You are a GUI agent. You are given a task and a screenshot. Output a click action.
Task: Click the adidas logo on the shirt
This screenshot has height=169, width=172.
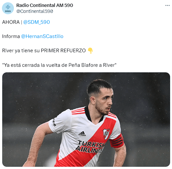[x=82, y=134]
